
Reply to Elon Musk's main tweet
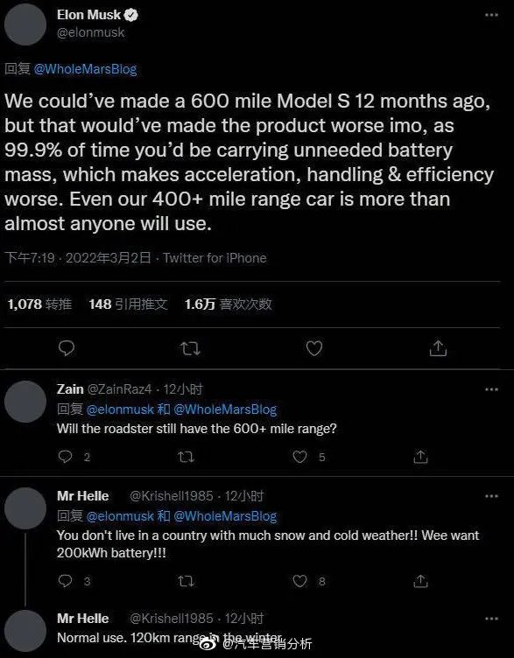[67, 348]
